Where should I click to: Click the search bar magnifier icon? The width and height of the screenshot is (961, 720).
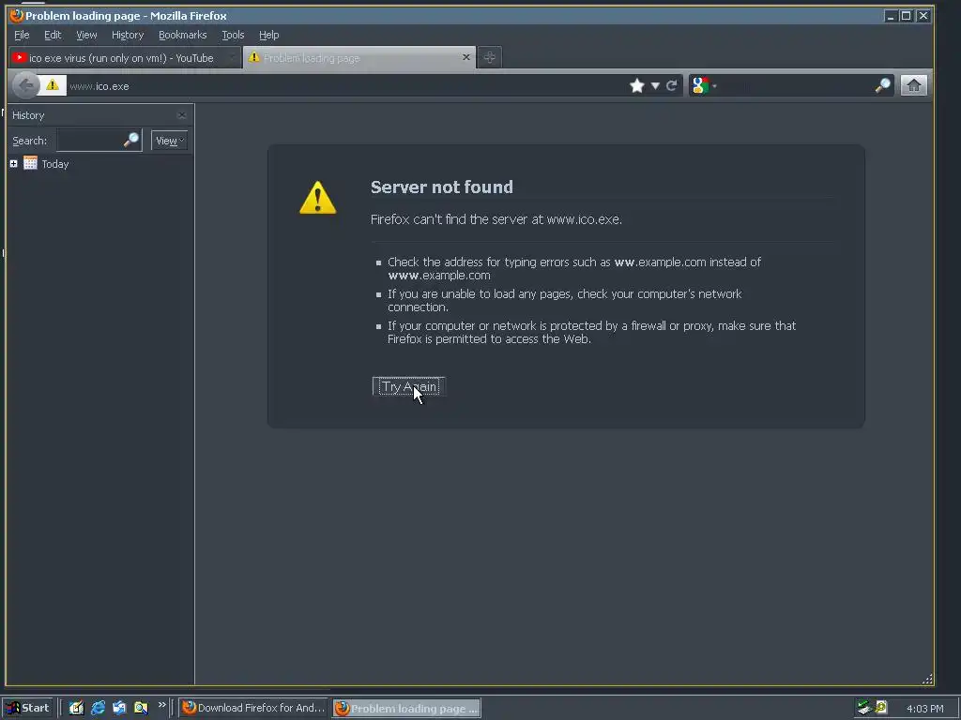click(x=882, y=85)
